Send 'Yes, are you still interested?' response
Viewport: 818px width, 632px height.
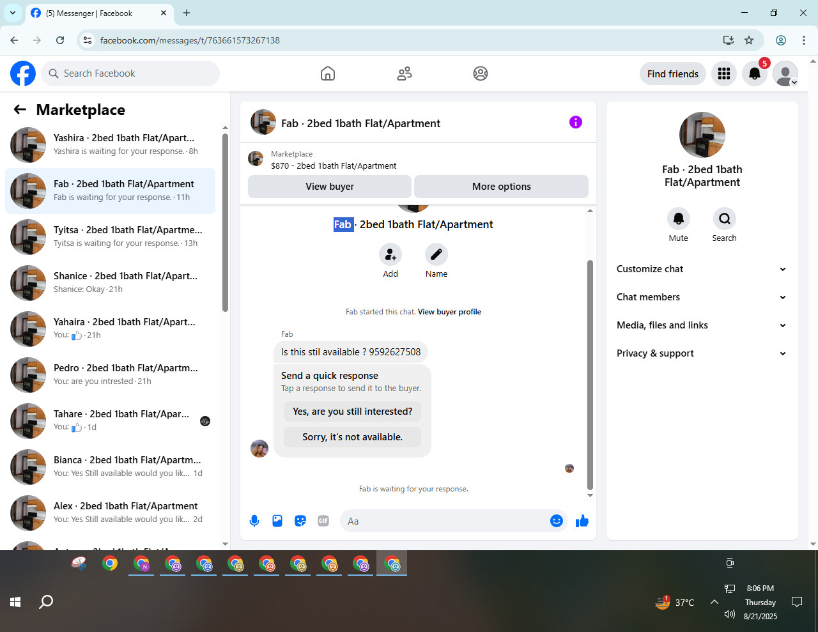click(353, 412)
